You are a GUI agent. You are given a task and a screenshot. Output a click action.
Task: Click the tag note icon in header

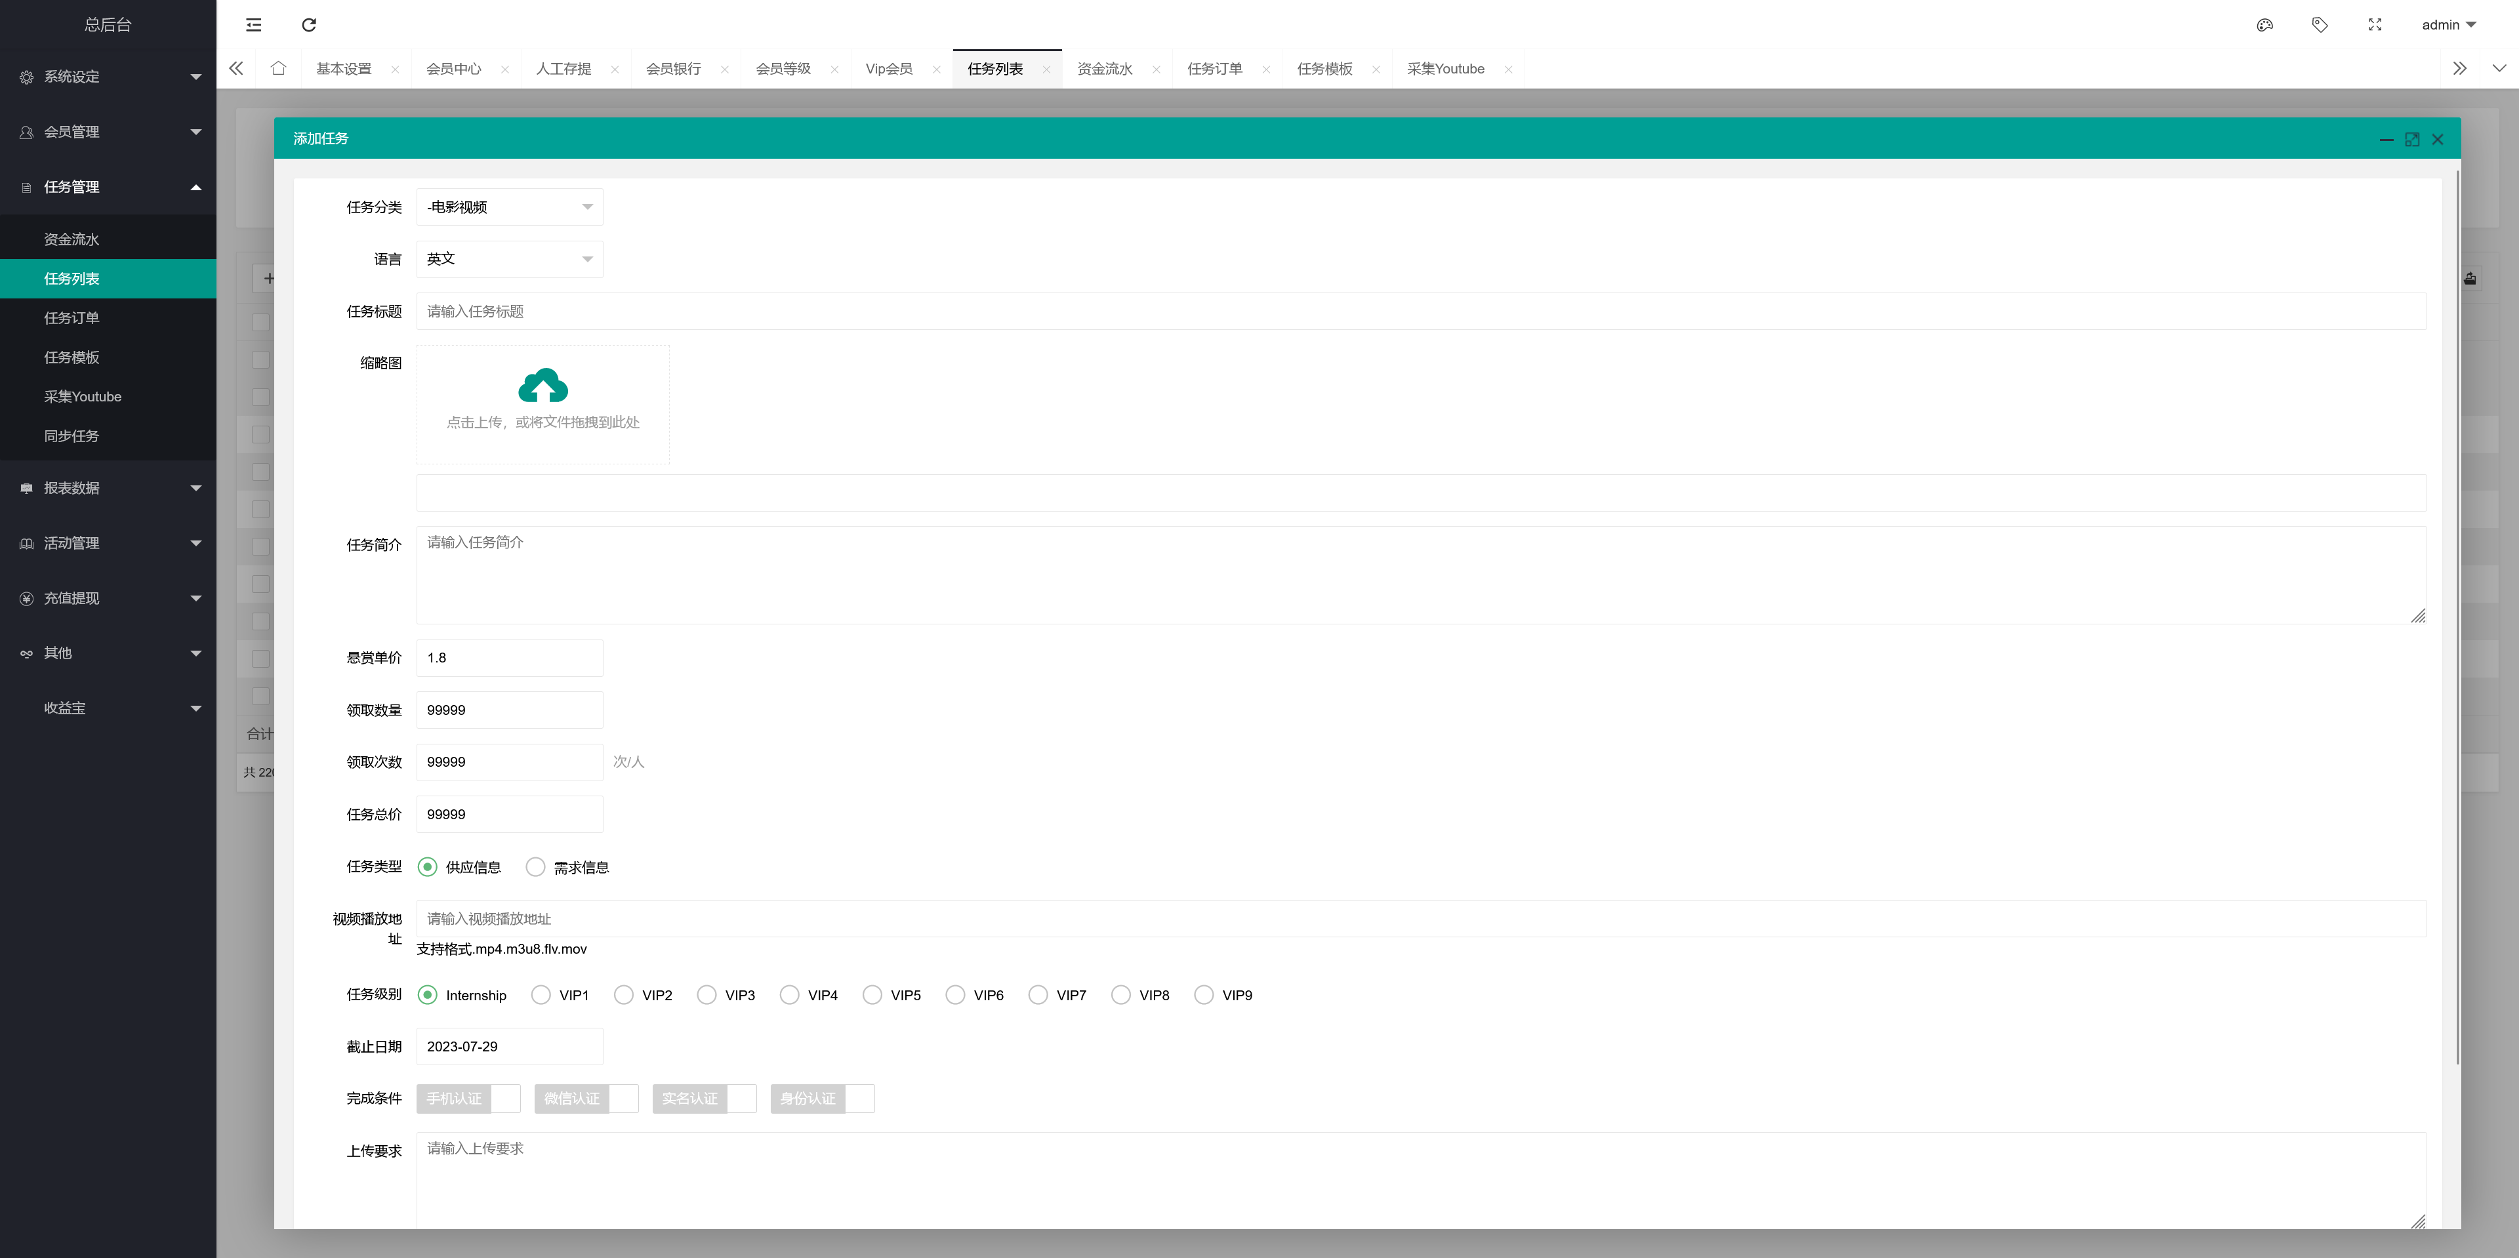(2320, 24)
